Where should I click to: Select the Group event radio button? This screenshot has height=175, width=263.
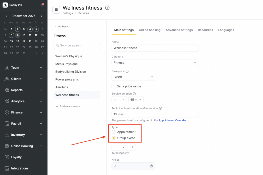pyautogui.click(x=114, y=138)
